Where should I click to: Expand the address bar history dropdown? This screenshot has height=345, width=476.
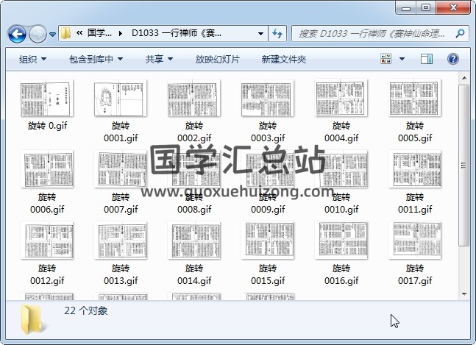tap(260, 33)
